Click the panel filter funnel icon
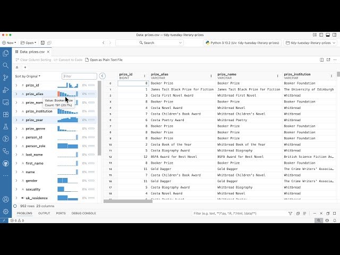The width and height of the screenshot is (340, 255). pyautogui.click(x=291, y=214)
